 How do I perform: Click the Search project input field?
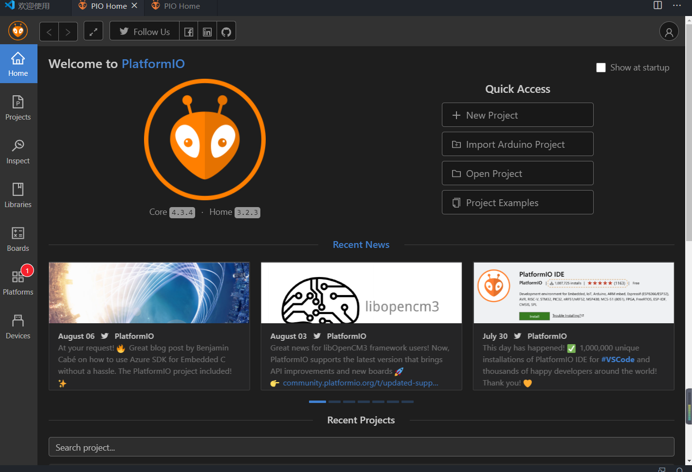coord(362,447)
